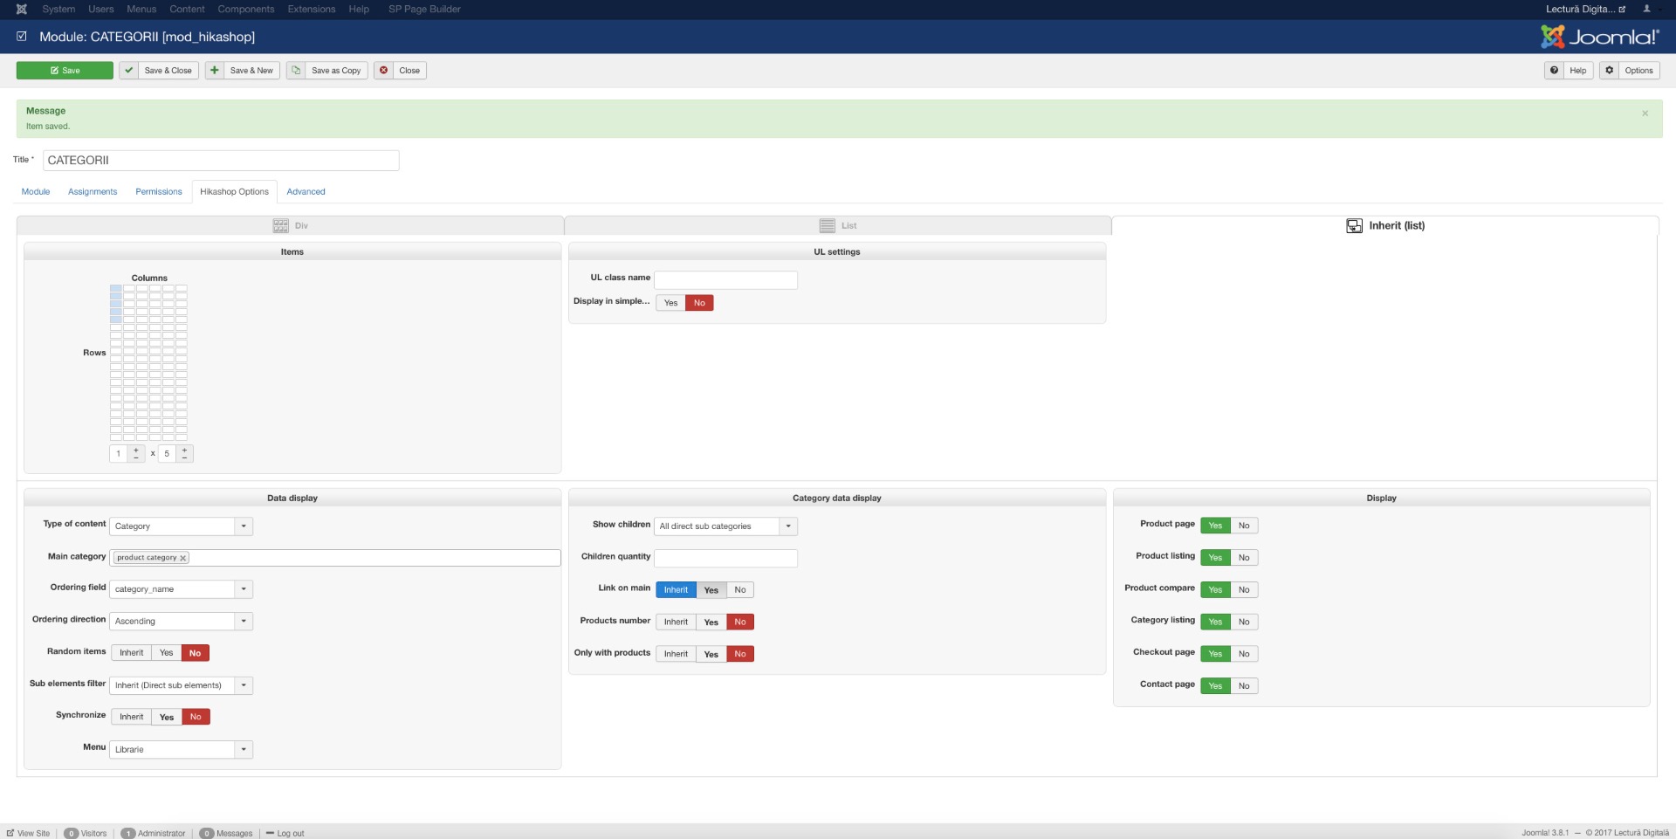Switch to the Module tab
This screenshot has width=1676, height=839.
click(x=36, y=192)
